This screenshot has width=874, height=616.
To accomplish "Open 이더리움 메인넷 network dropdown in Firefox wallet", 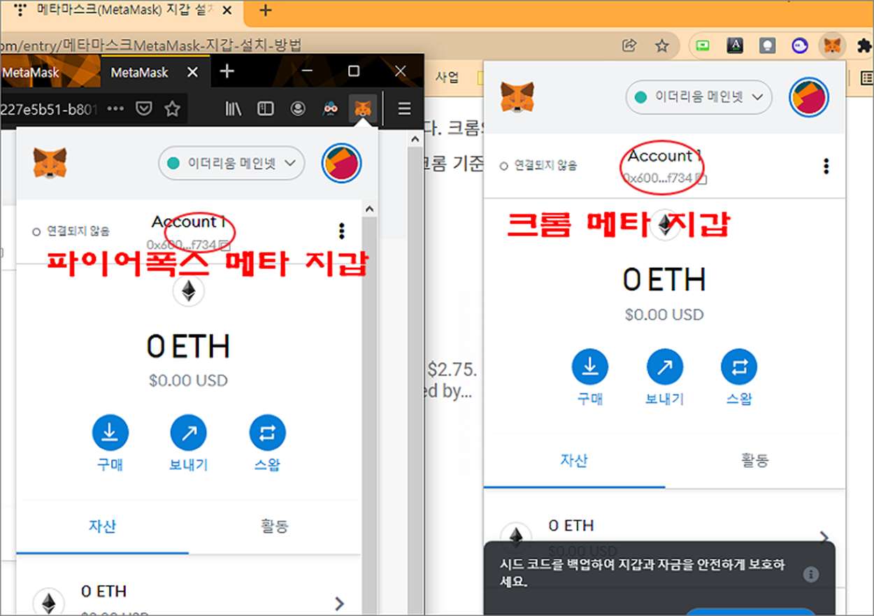I will coord(231,164).
